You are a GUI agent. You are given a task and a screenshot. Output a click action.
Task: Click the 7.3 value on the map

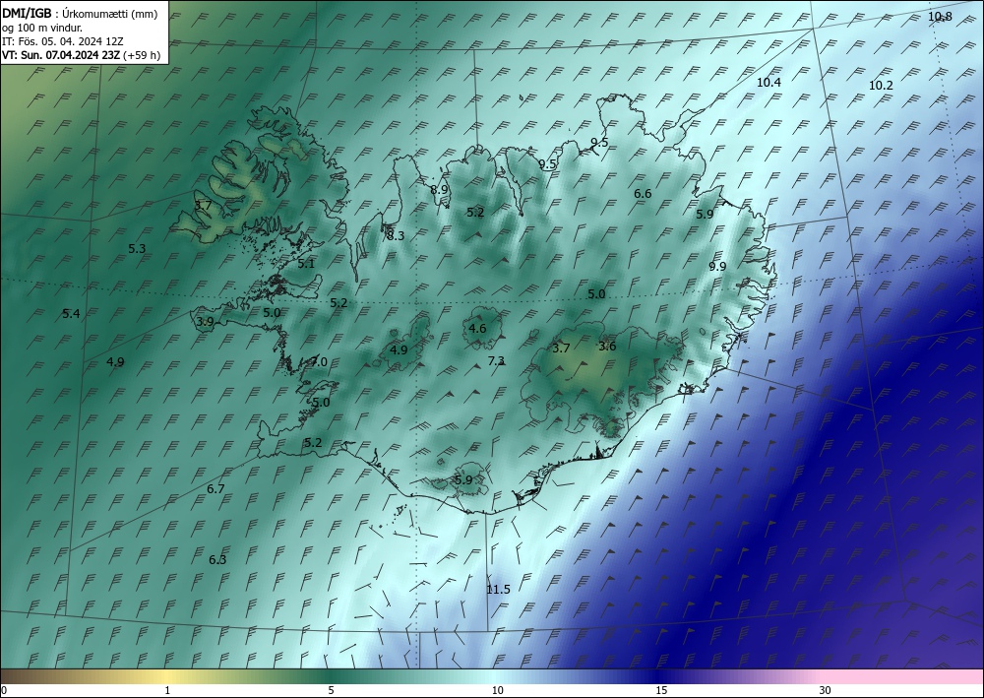pos(496,361)
